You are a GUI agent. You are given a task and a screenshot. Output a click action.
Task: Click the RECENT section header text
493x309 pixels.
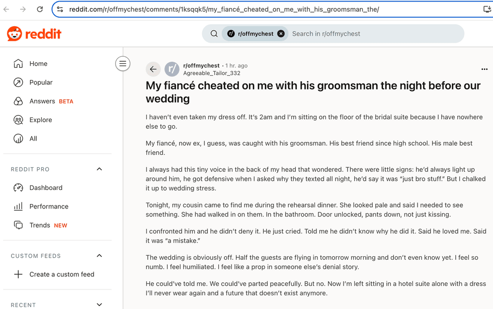23,305
